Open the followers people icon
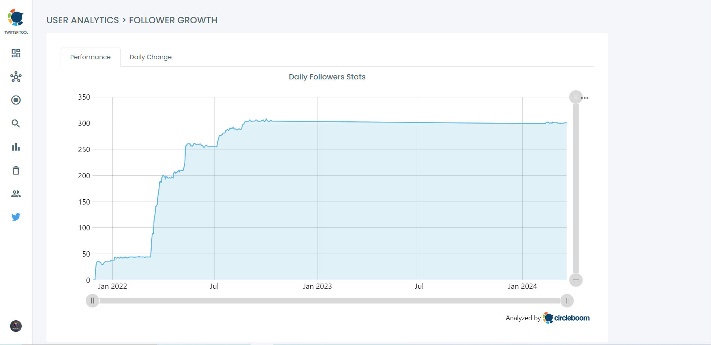The image size is (711, 345). click(16, 193)
